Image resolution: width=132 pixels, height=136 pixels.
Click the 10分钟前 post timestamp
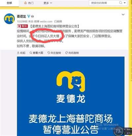[22, 21]
